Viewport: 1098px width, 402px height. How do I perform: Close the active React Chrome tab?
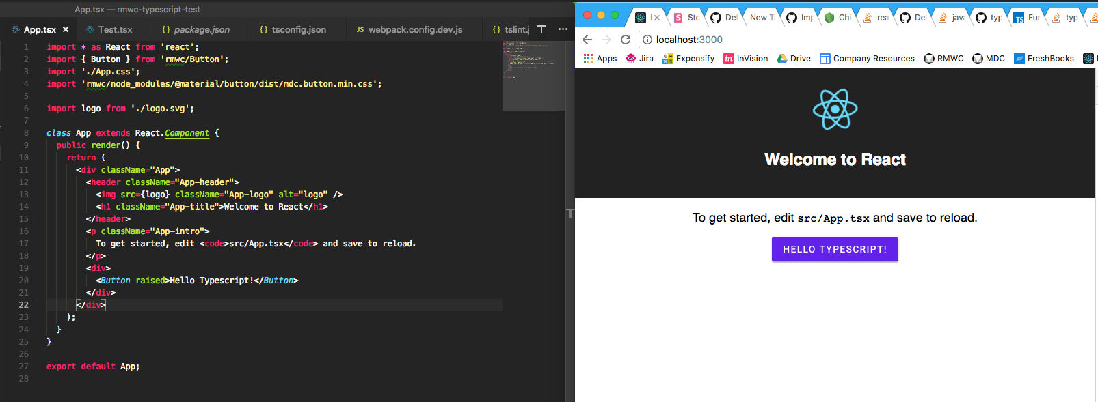click(657, 18)
